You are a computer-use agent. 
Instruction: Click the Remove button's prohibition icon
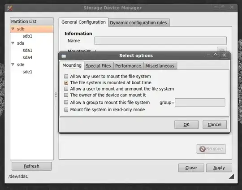(202, 149)
